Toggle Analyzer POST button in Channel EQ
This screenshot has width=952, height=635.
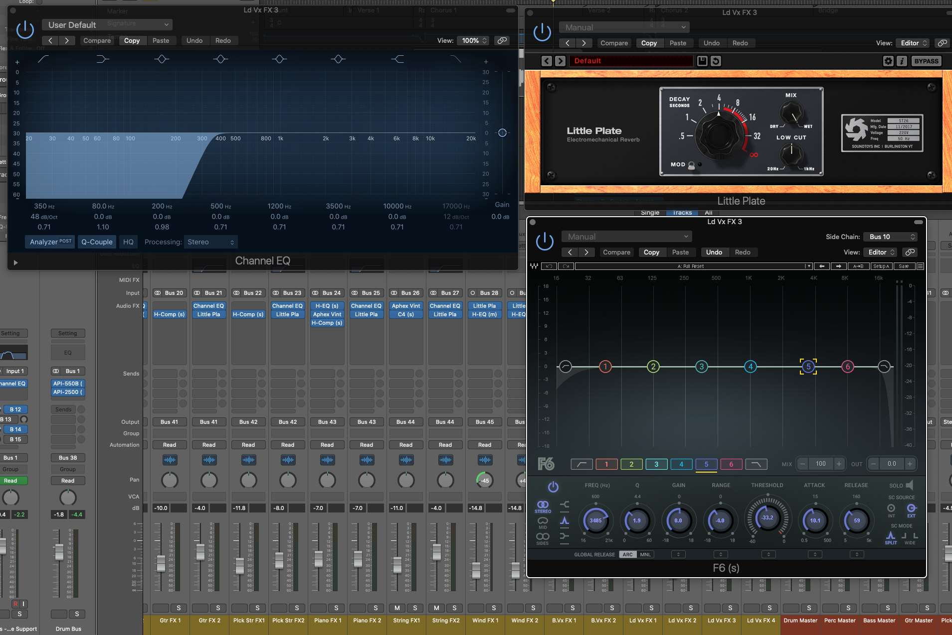50,242
